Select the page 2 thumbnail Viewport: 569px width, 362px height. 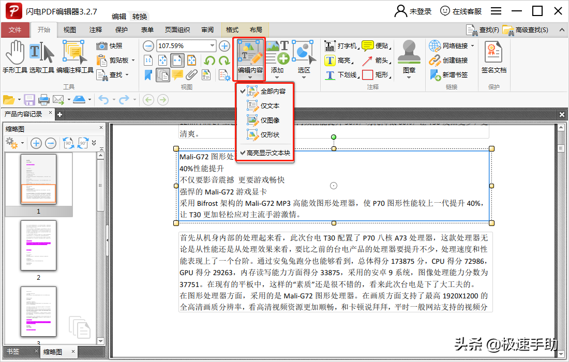coord(38,246)
